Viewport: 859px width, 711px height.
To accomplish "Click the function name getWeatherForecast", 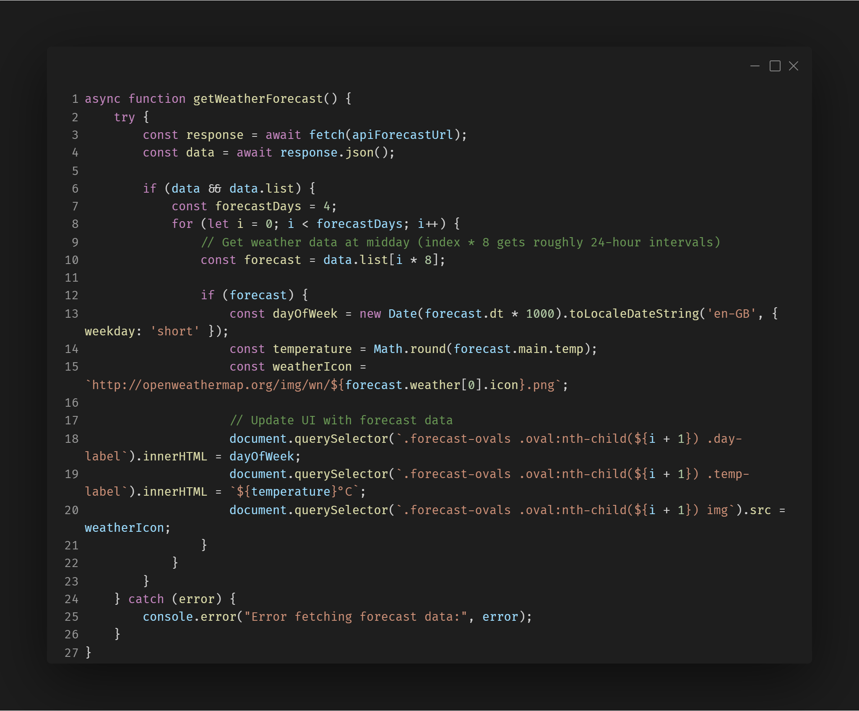I will [x=258, y=99].
